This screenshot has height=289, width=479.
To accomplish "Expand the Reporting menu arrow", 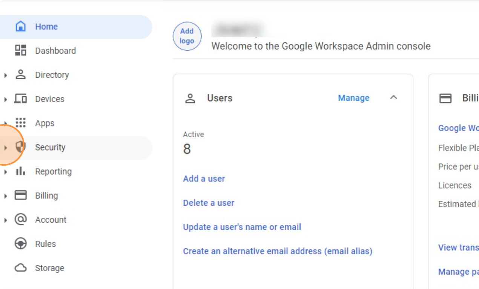I will (x=5, y=172).
